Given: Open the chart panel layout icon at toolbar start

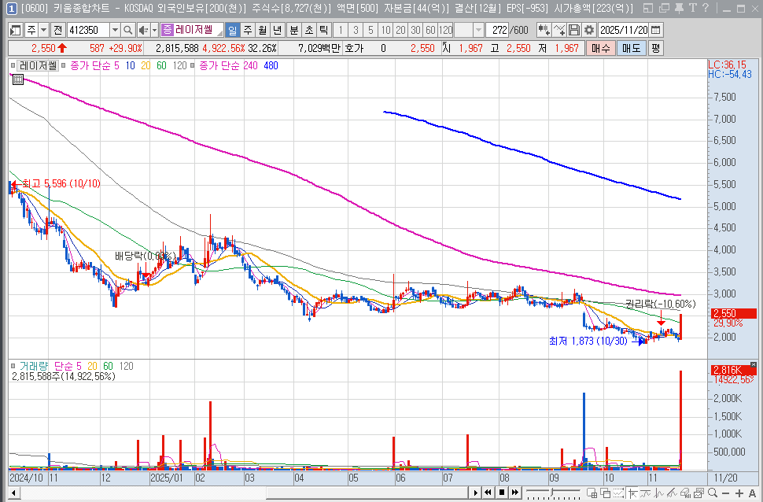Looking at the screenshot, I should coord(16,30).
